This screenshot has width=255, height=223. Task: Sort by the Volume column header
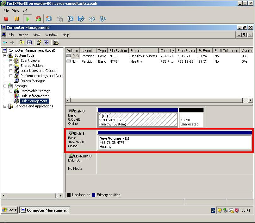tap(72, 51)
